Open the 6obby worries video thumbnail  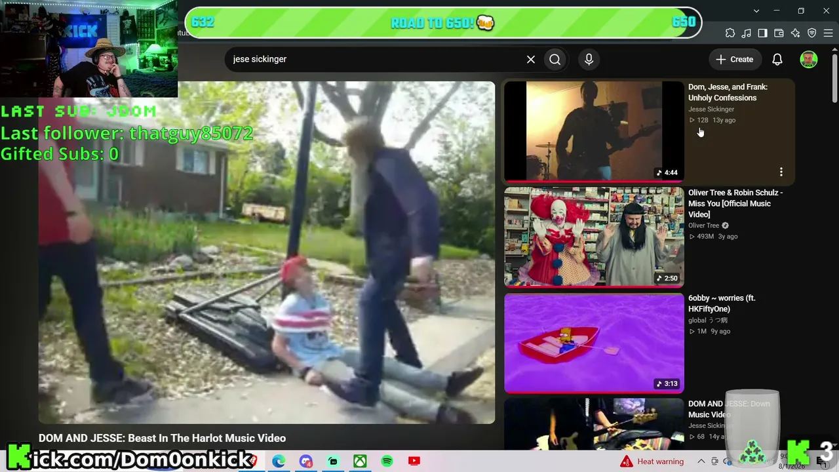tap(594, 343)
